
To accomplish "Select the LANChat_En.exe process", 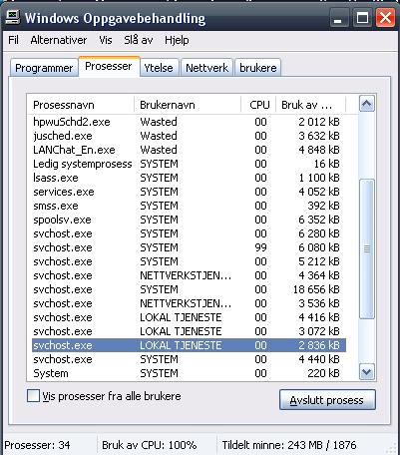I will [x=189, y=150].
